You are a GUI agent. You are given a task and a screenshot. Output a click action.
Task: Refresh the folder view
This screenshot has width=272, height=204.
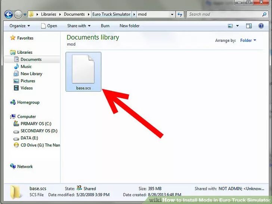(x=180, y=15)
